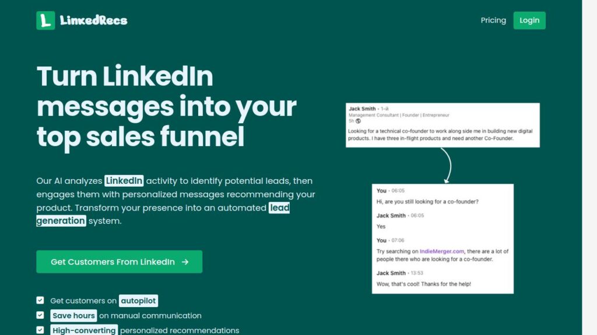Viewport: 597px width, 335px height.
Task: Click the Jack Smith post screenshot
Action: coord(442,124)
